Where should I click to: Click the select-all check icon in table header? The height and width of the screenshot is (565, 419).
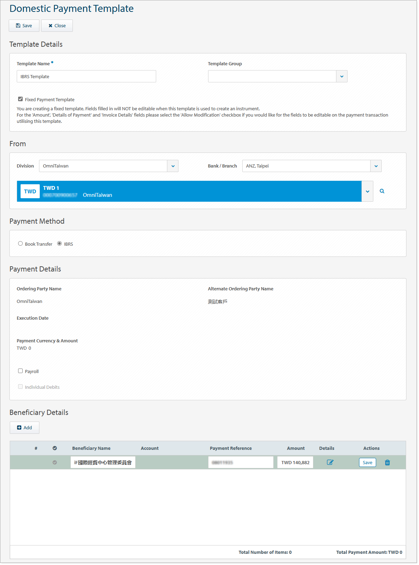coord(55,448)
